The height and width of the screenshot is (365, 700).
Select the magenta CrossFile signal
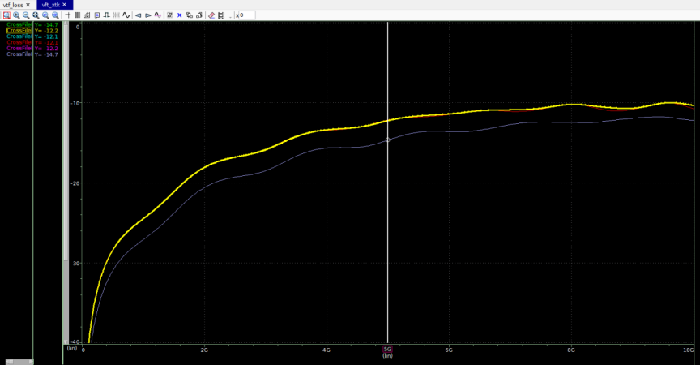19,48
